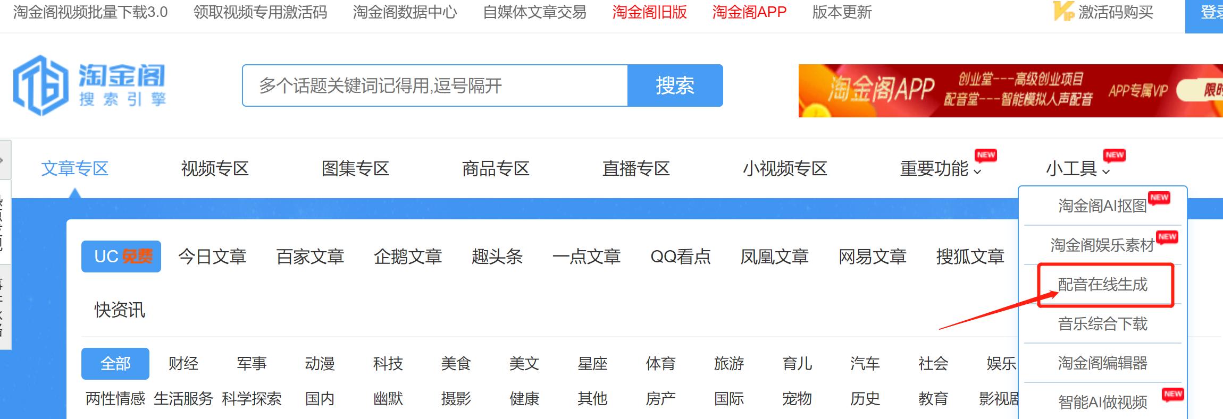Filter by 社会 category
The image size is (1223, 419).
933,364
